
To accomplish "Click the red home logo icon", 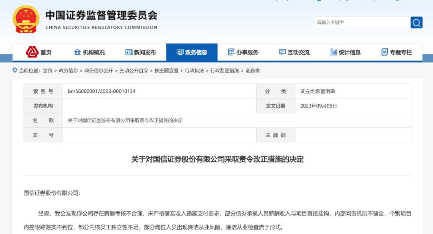I will 32,52.
